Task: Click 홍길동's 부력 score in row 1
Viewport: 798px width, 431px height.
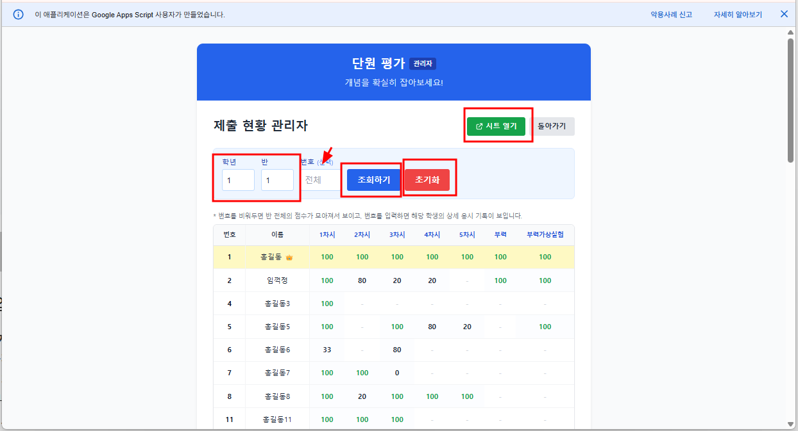Action: [x=500, y=257]
